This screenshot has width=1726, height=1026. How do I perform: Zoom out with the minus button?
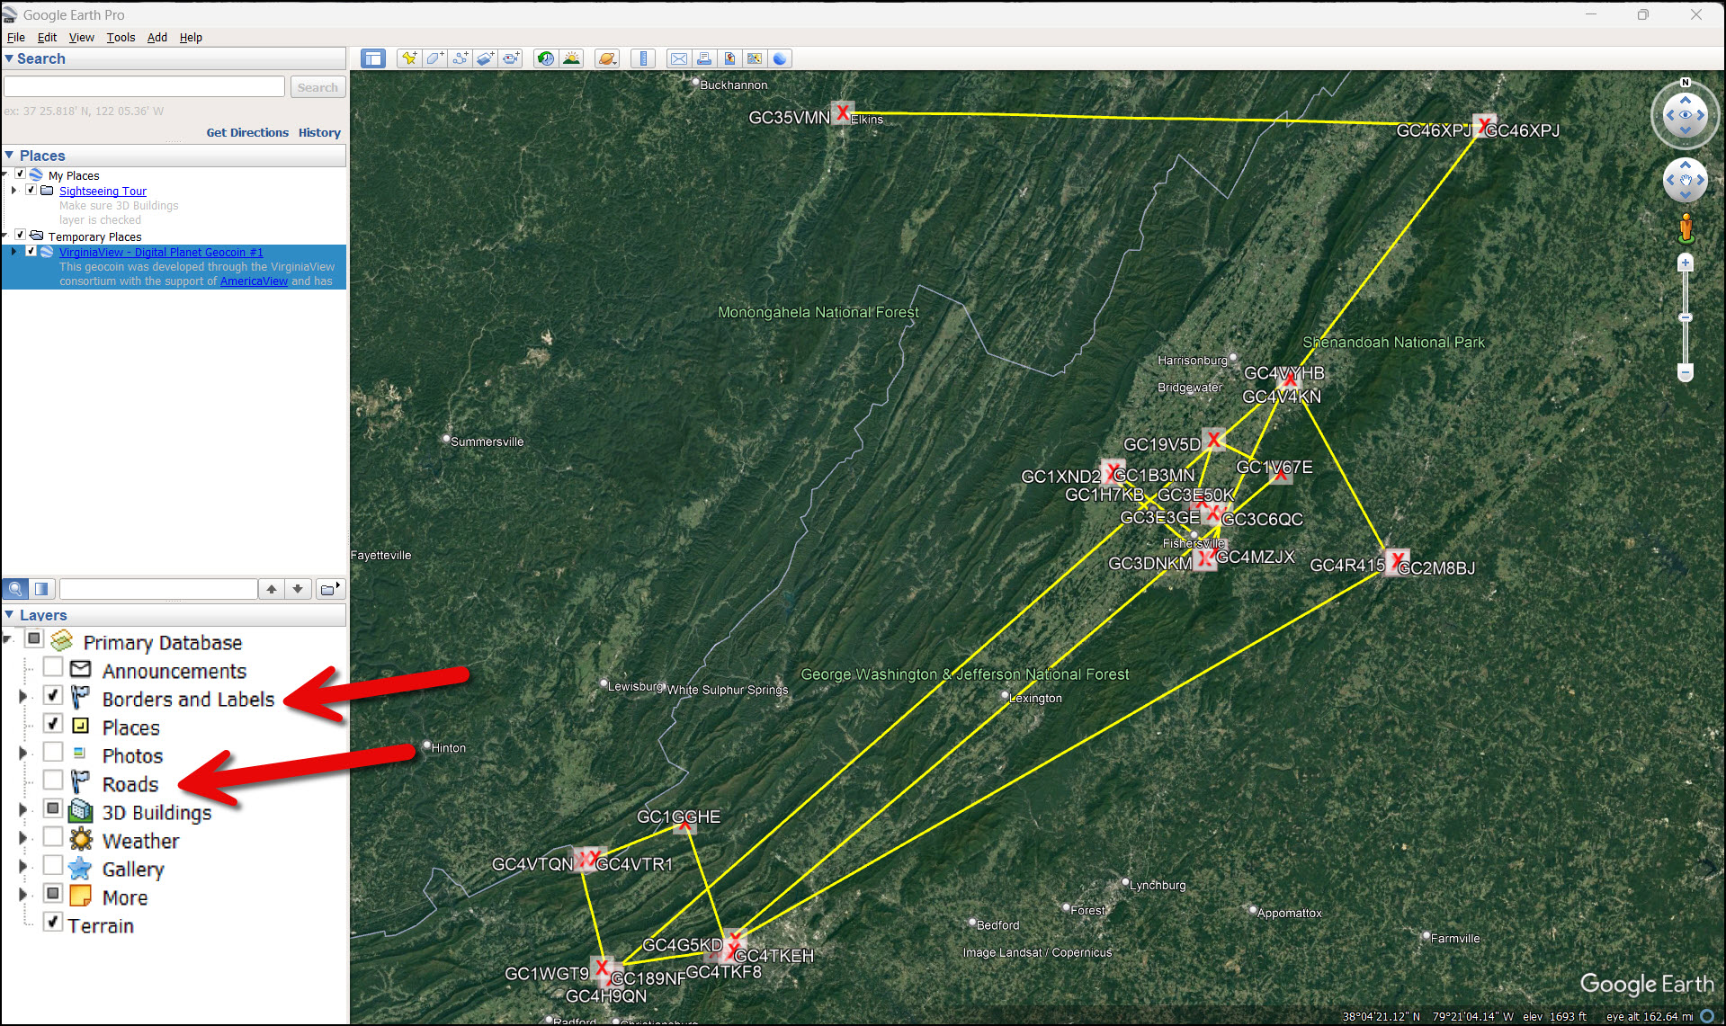tap(1686, 372)
